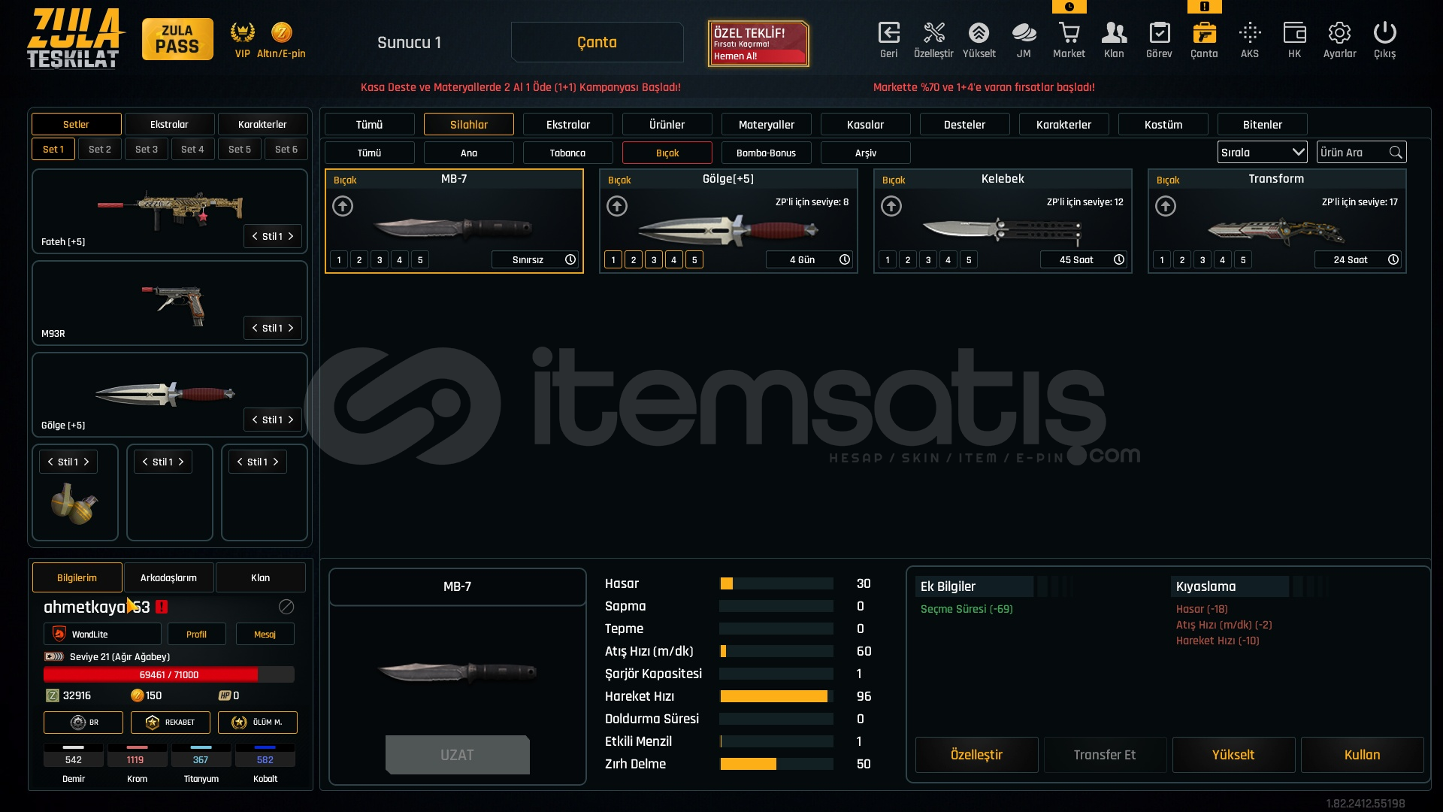
Task: Click the Kullan button
Action: (x=1362, y=755)
